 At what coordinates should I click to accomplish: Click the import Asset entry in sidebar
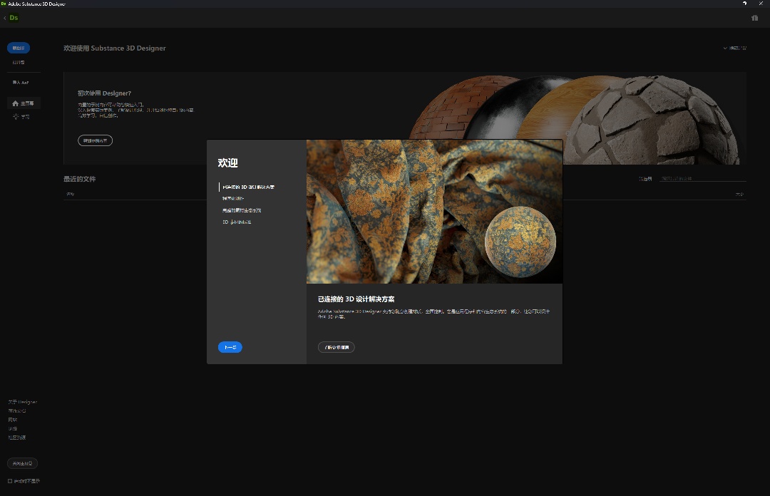[x=21, y=83]
